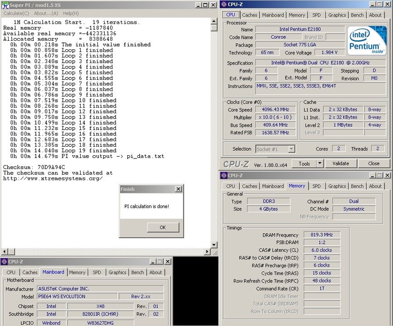Click the Core Voltage value 1.984 V
The height and width of the screenshot is (326, 393).
click(330, 53)
